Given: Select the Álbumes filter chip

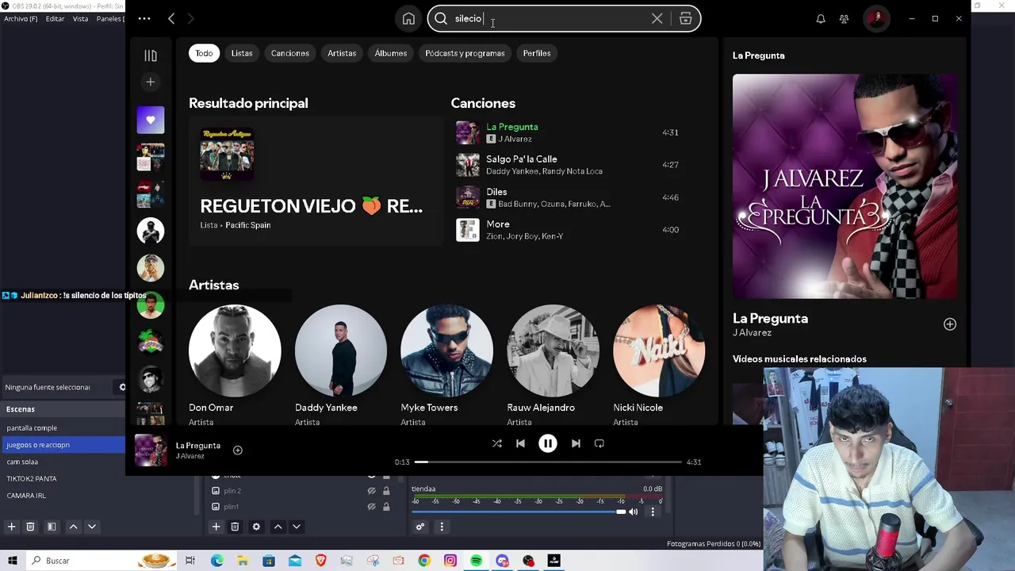Looking at the screenshot, I should [x=391, y=53].
